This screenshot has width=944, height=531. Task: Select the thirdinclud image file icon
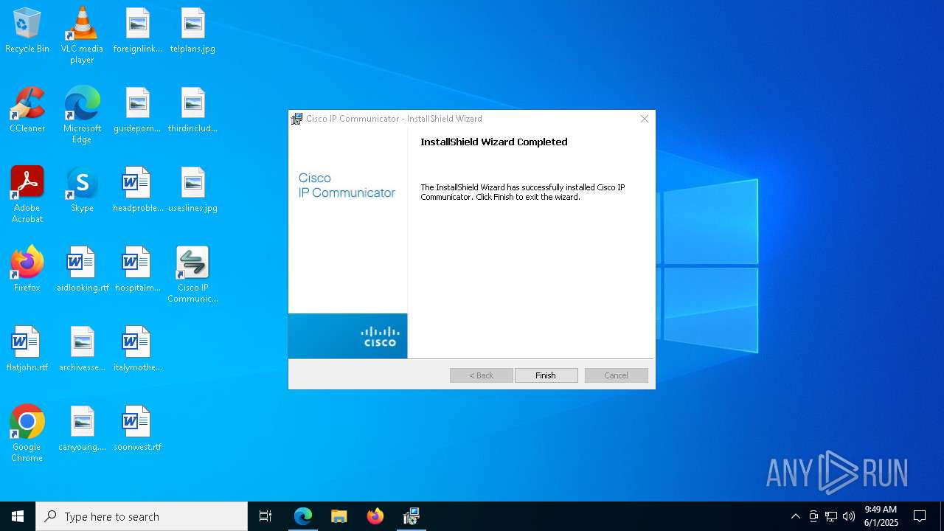[192, 111]
